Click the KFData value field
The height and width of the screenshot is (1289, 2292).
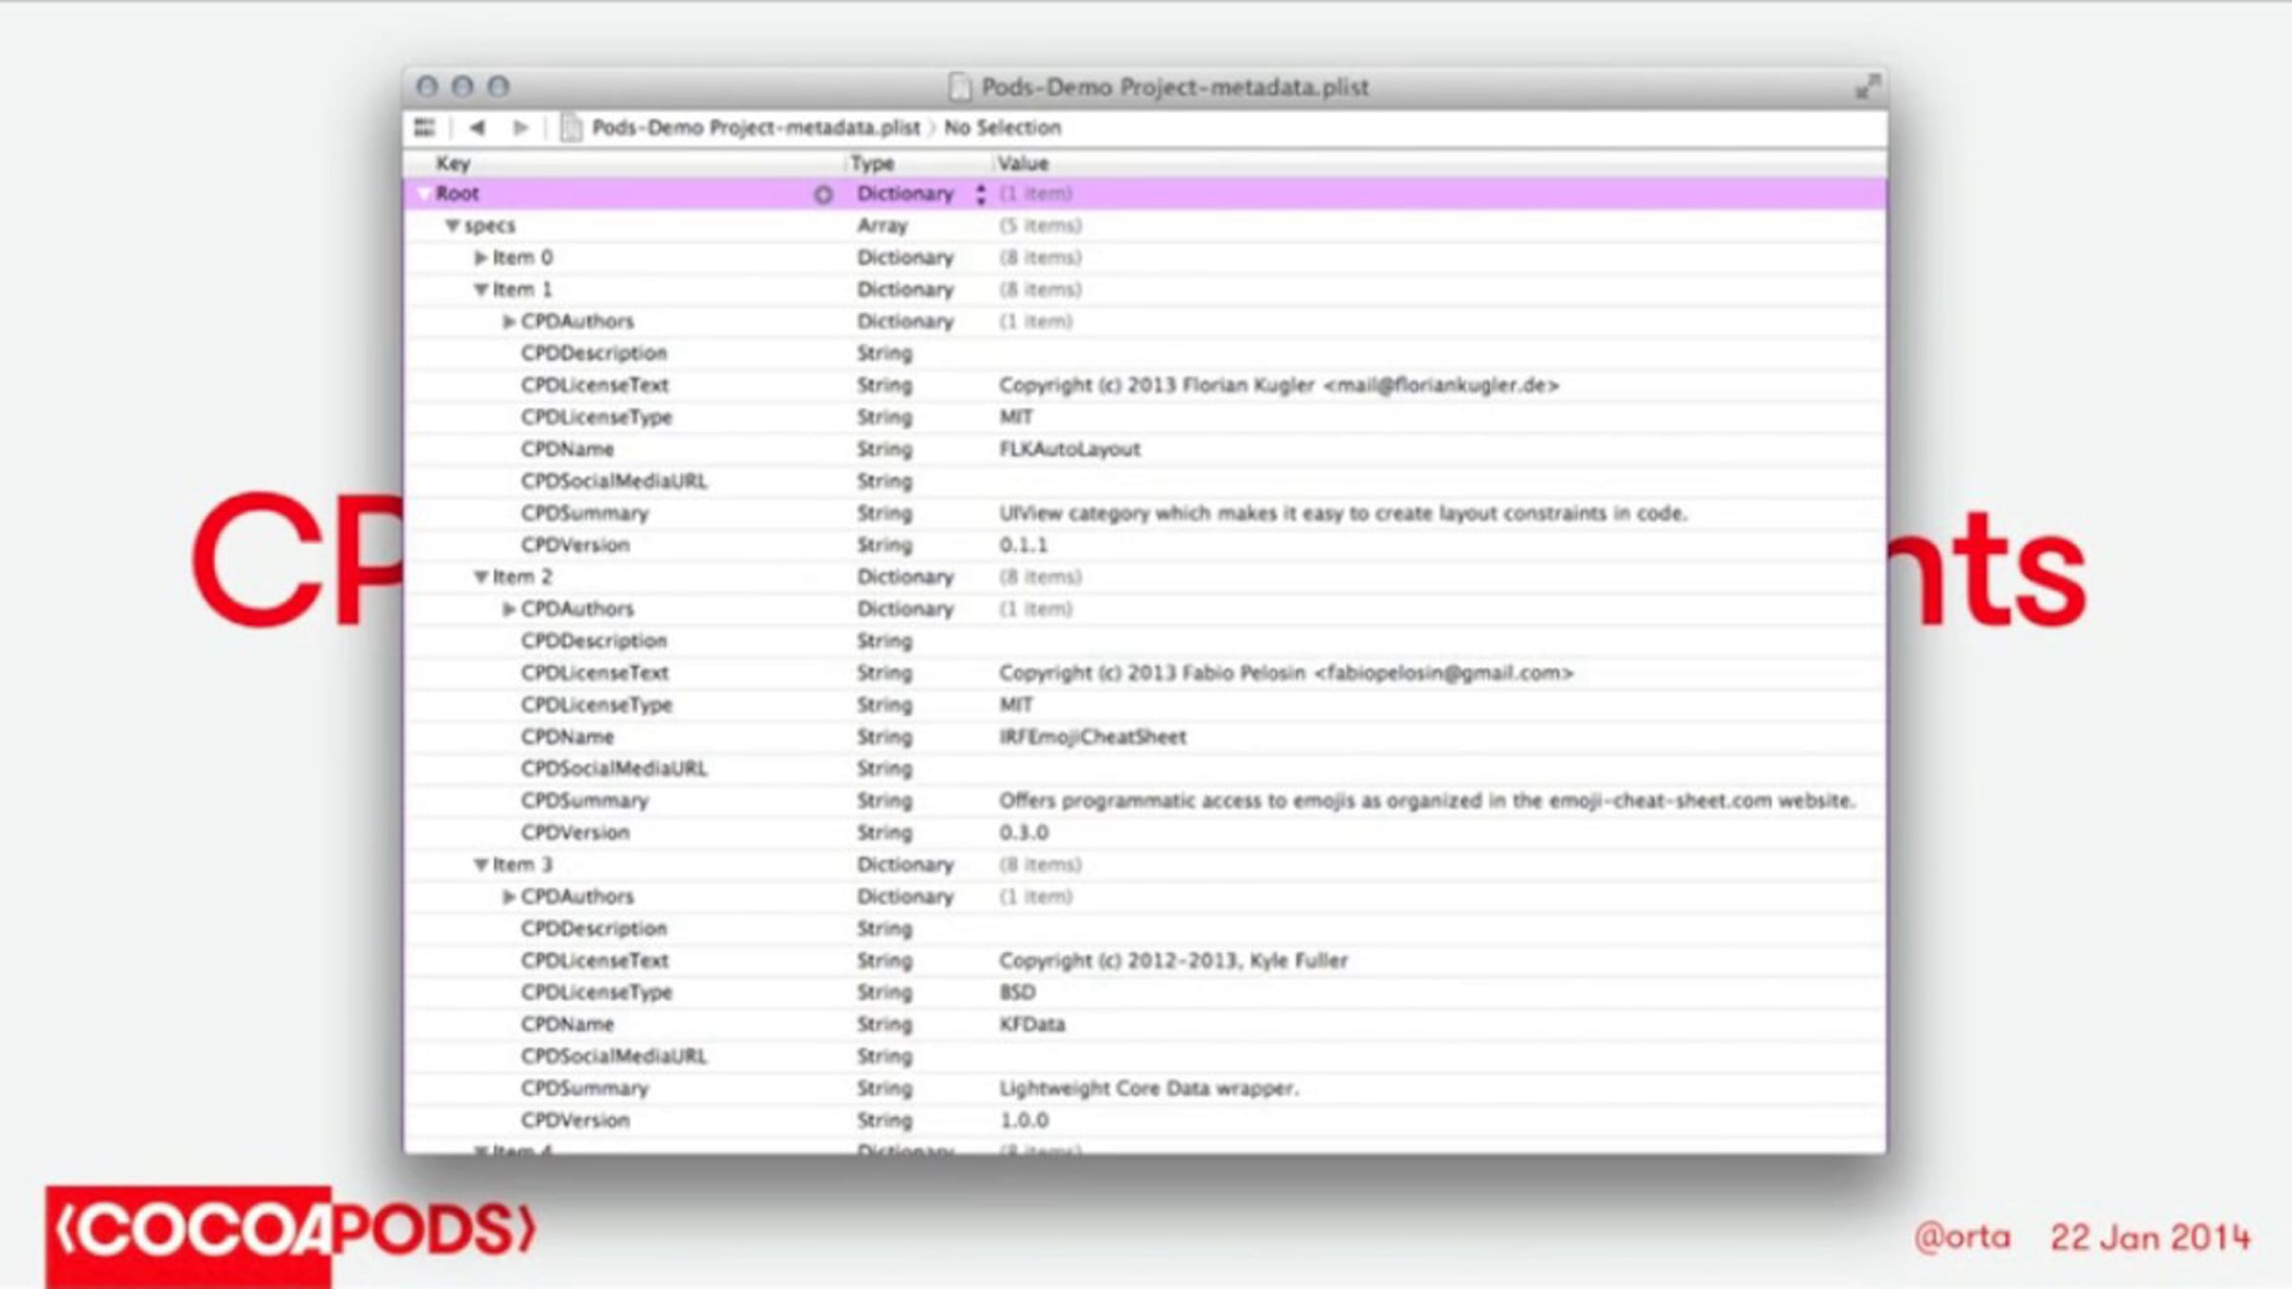coord(1031,1025)
